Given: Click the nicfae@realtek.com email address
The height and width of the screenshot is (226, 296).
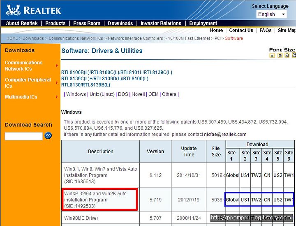Looking at the screenshot, I should [225, 134].
